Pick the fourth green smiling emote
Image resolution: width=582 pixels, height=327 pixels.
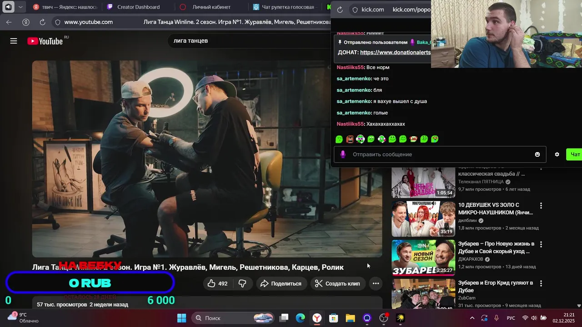pyautogui.click(x=371, y=139)
